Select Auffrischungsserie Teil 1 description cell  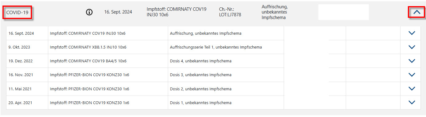226,47
